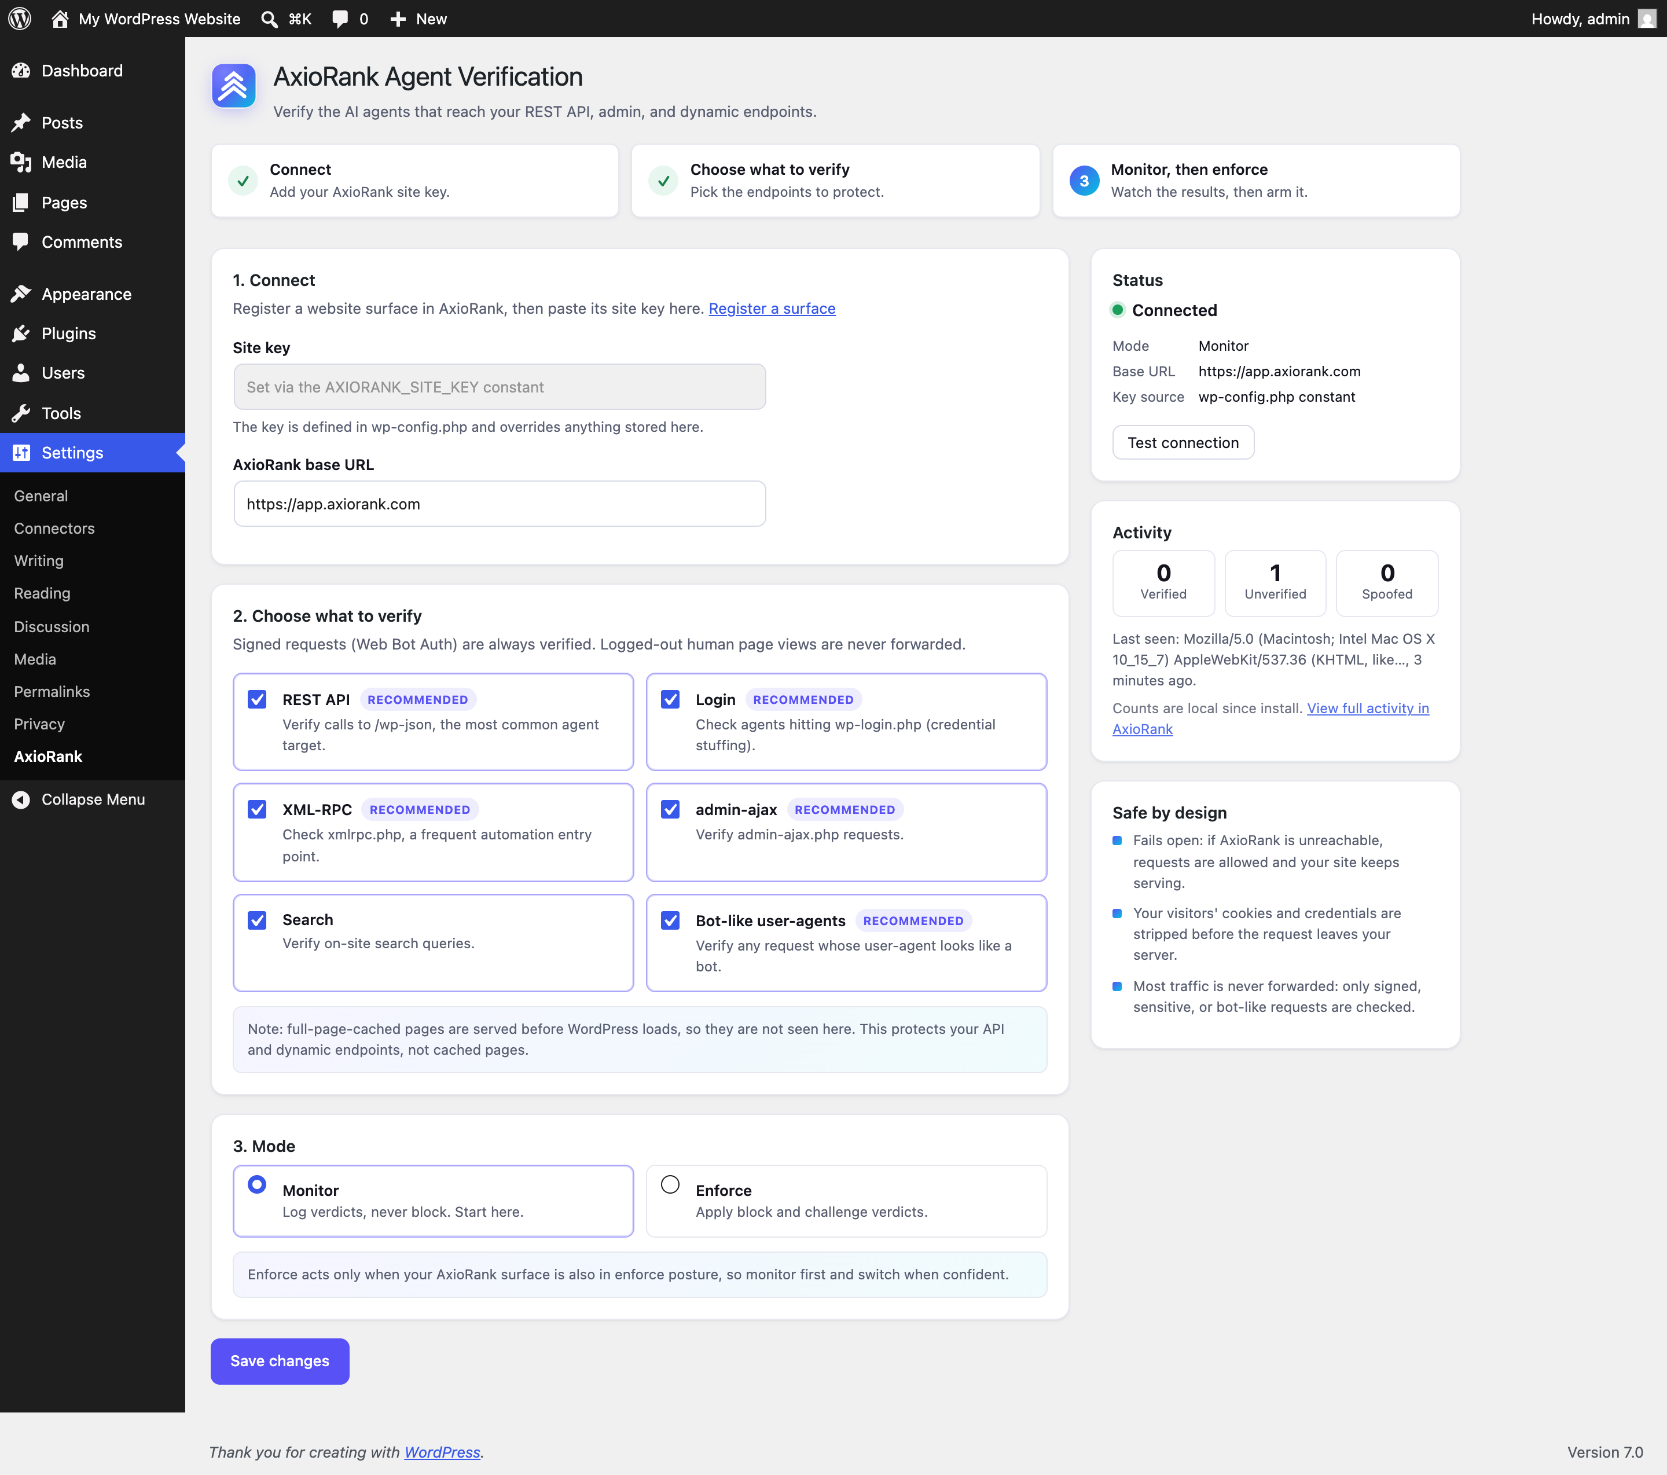Image resolution: width=1667 pixels, height=1475 pixels.
Task: Click Save changes button
Action: click(x=280, y=1362)
